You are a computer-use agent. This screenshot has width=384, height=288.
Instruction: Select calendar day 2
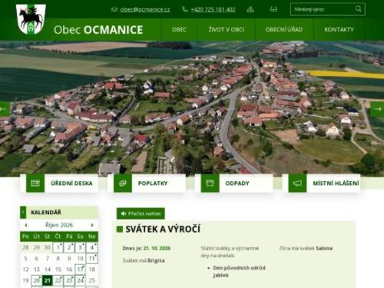pyautogui.click(x=69, y=247)
